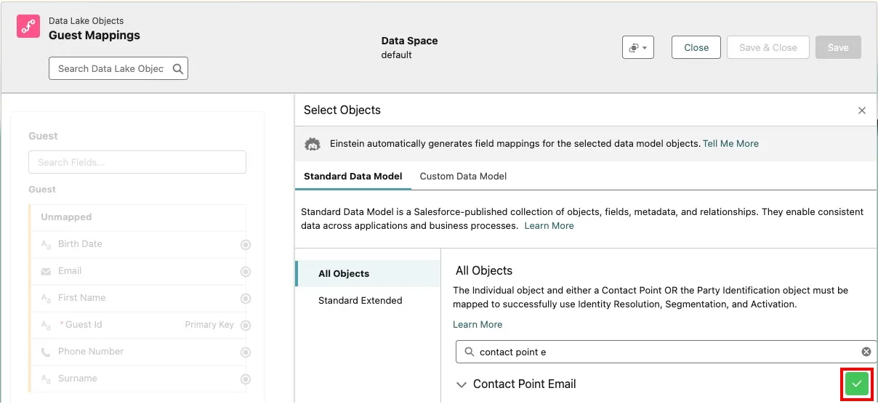Select the Surname mapping circle
The image size is (878, 404).
(x=246, y=379)
